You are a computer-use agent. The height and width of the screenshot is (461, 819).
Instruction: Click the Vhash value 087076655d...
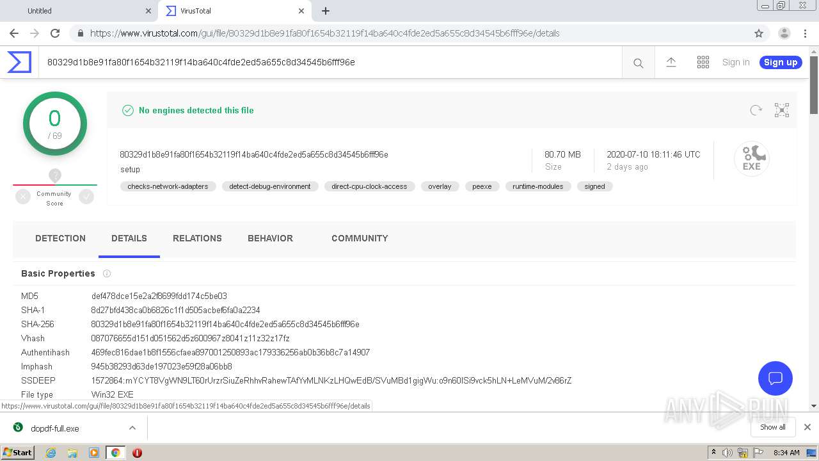190,338
